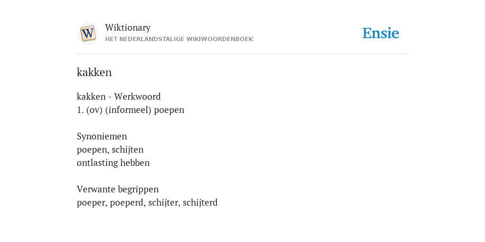Click the Wiktionary W tile logo icon
Screen dimensions: 485x242
(x=88, y=34)
